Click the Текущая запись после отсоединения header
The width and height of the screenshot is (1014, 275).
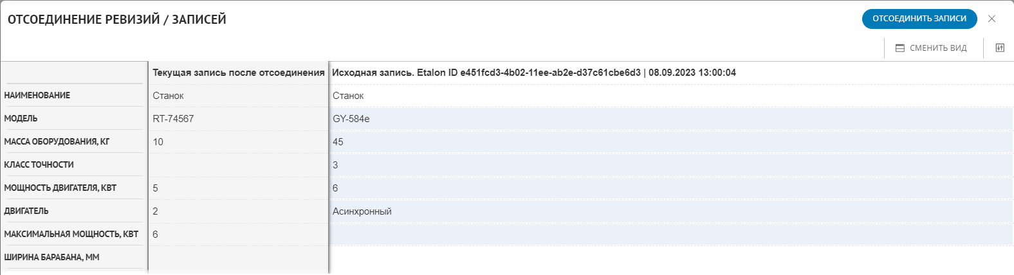238,73
